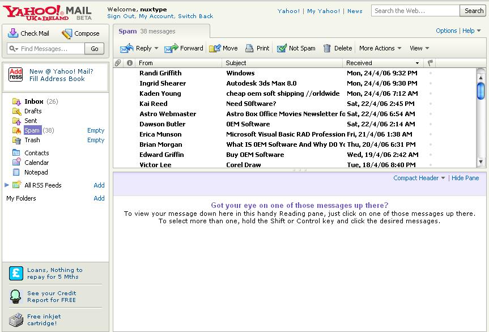489x332 pixels.
Task: Open Contacts in the sidebar
Action: (36, 153)
